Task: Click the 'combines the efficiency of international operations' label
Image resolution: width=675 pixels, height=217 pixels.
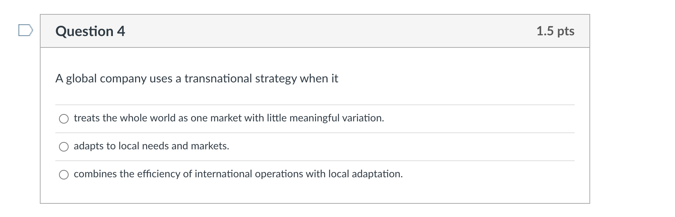Action: click(238, 174)
